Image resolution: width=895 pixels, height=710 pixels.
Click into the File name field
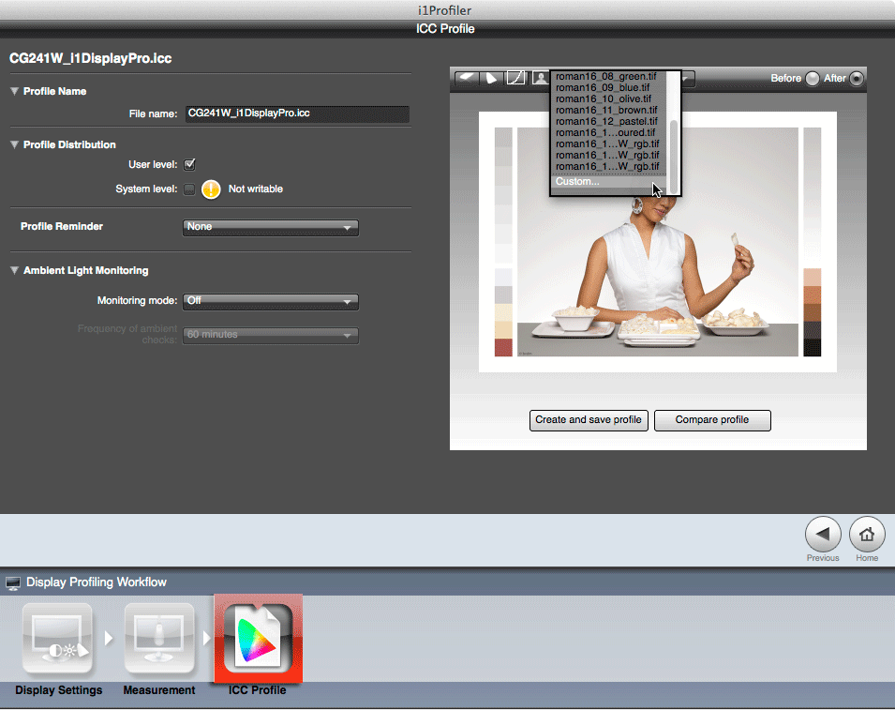pos(297,113)
